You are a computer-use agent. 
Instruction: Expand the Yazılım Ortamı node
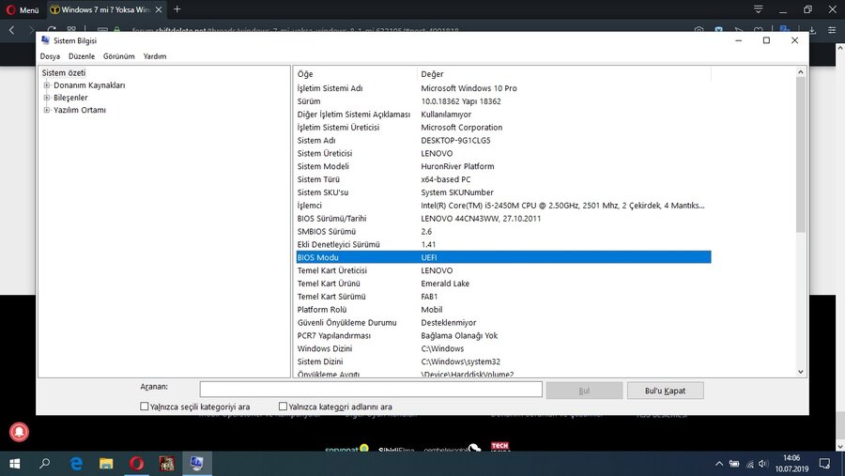pyautogui.click(x=47, y=110)
